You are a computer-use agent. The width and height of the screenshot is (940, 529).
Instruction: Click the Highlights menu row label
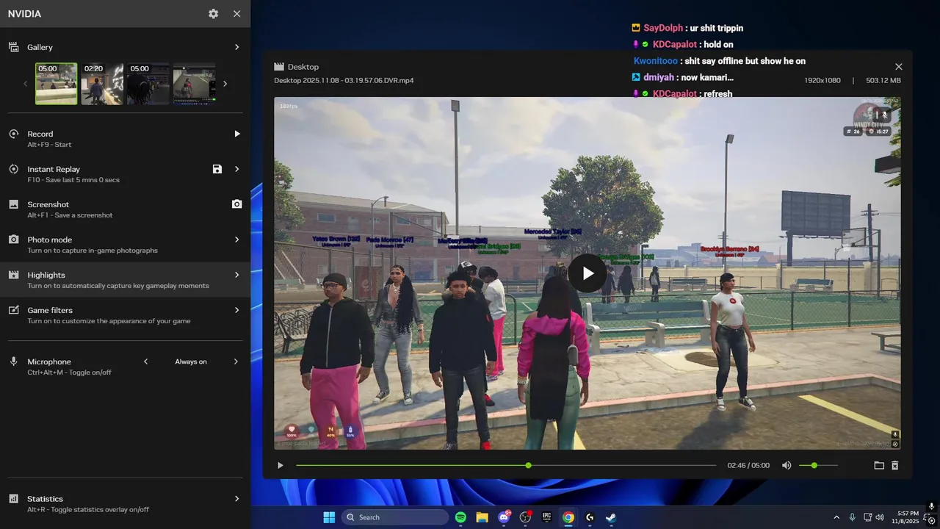(46, 275)
